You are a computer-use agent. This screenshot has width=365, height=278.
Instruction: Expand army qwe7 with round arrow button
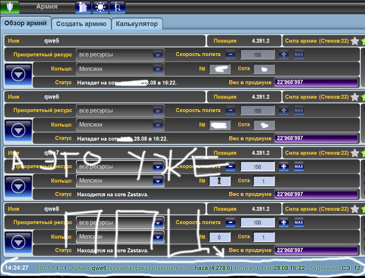point(18,187)
